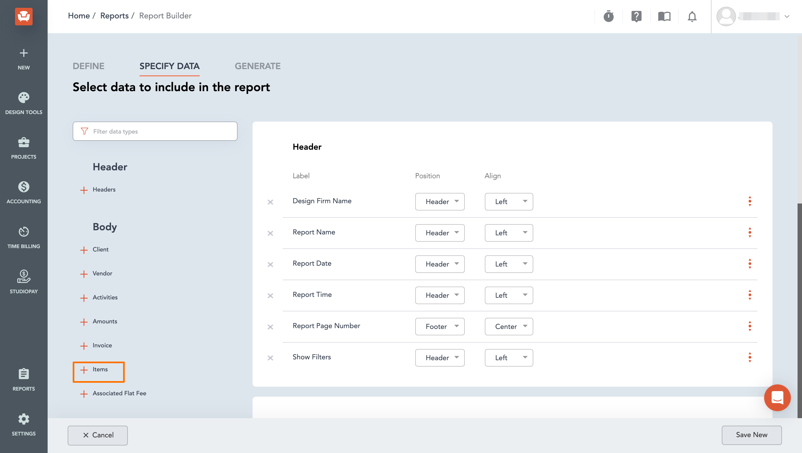Click reorder handle for Report Name row
802x453 pixels.
click(750, 232)
